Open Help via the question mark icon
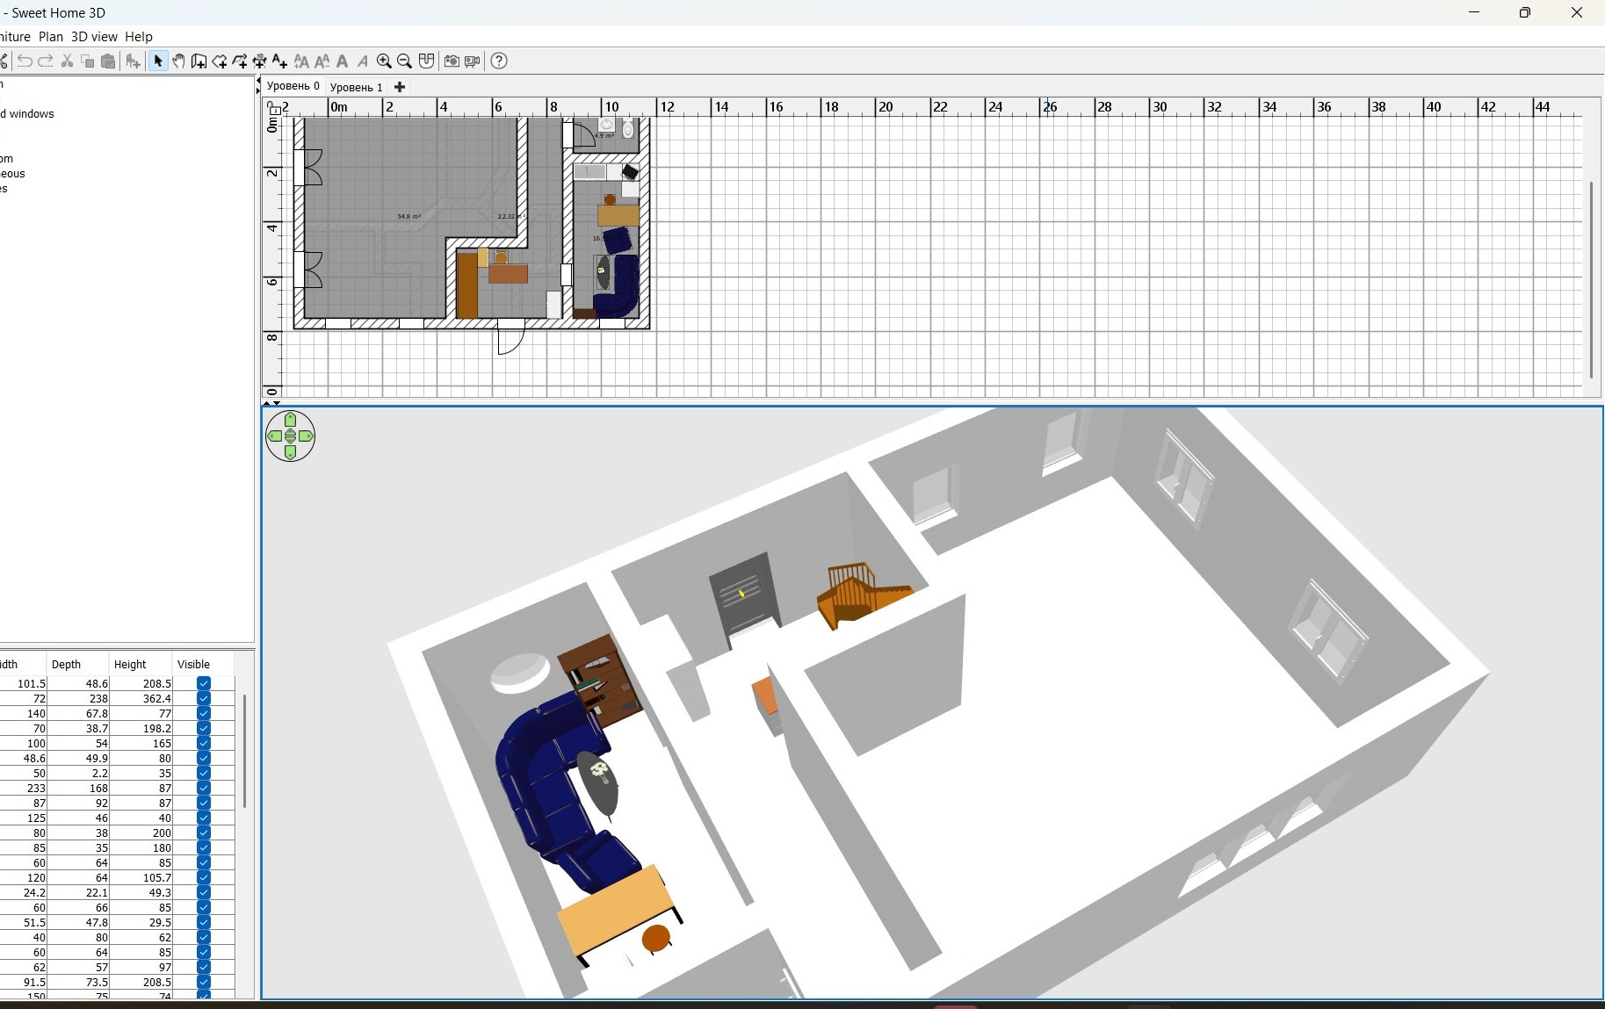 pos(499,61)
